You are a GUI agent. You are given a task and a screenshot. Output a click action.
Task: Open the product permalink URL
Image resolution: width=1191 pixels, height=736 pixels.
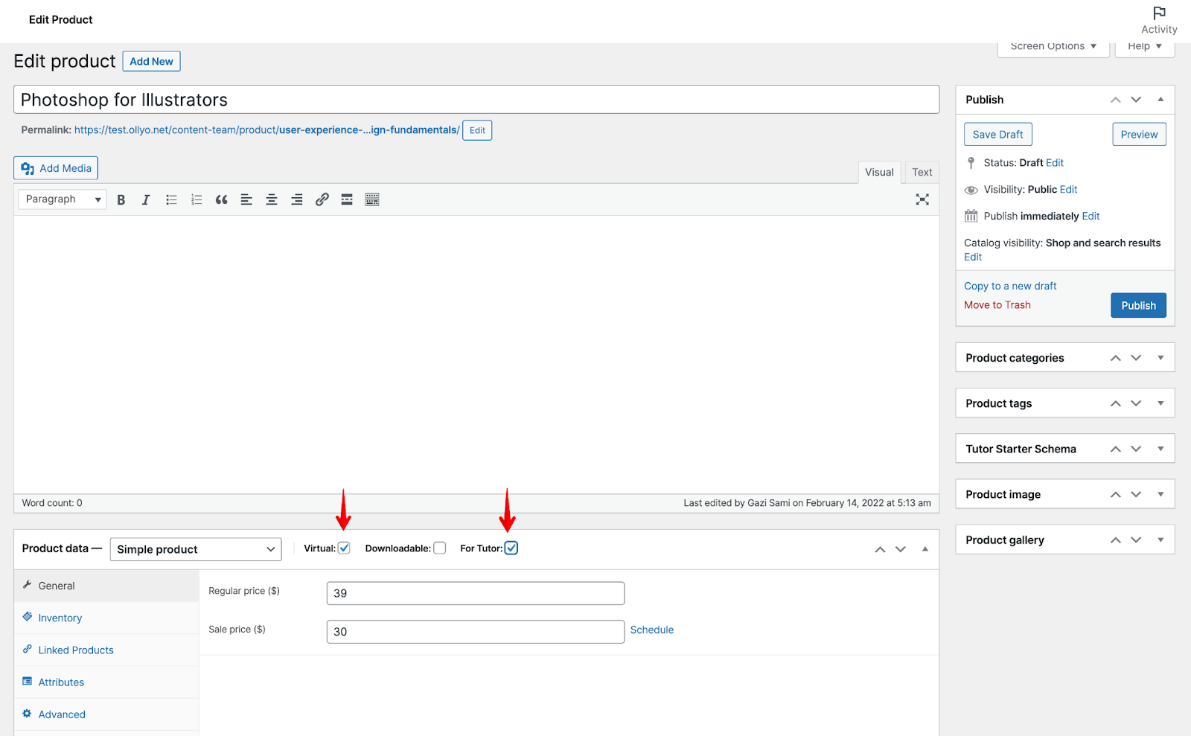coord(267,129)
